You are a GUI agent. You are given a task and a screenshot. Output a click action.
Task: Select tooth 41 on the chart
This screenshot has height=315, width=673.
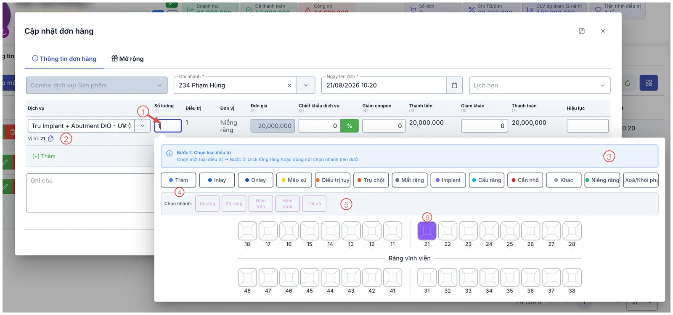392,277
